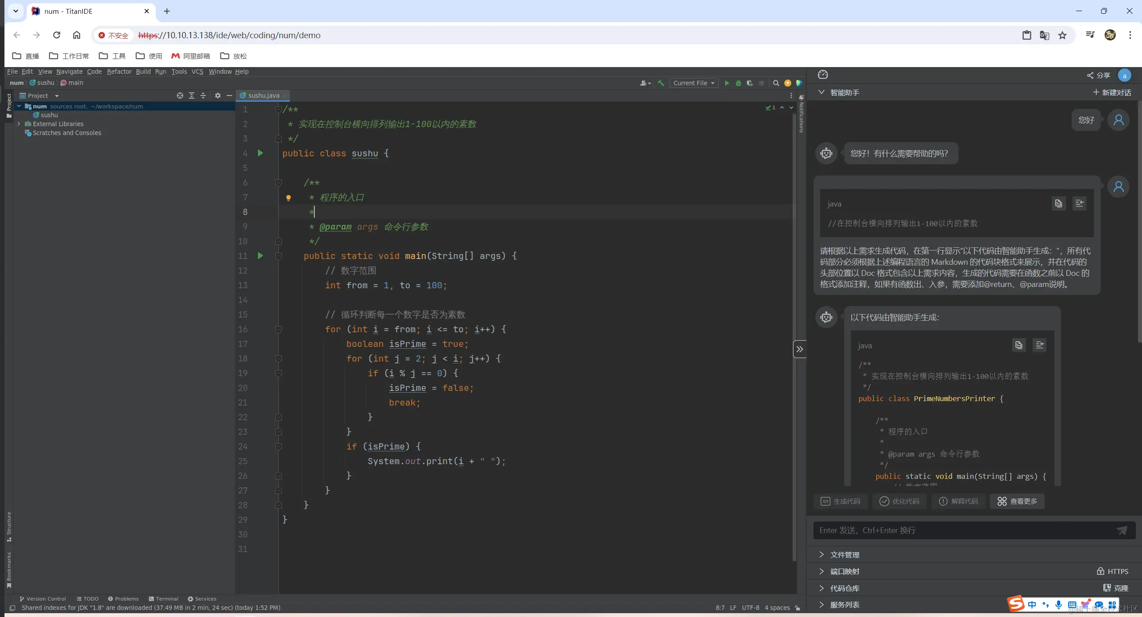Screen dimensions: 1142x617
Task: Copy the AI-generated java code block
Action: point(1019,345)
